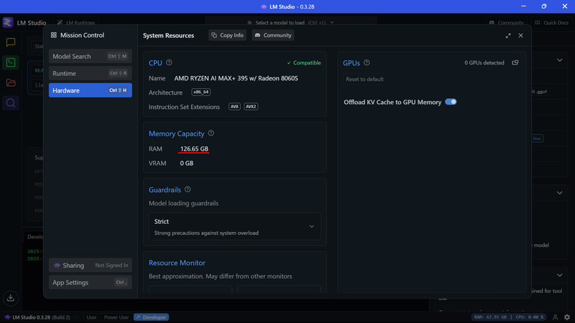
Task: Collapse the first right-panel section chevron
Action: tap(560, 60)
